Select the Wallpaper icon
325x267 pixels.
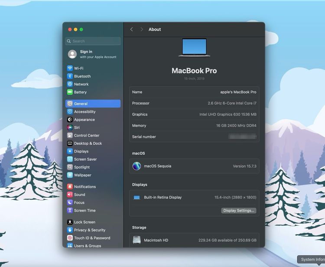tap(70, 175)
